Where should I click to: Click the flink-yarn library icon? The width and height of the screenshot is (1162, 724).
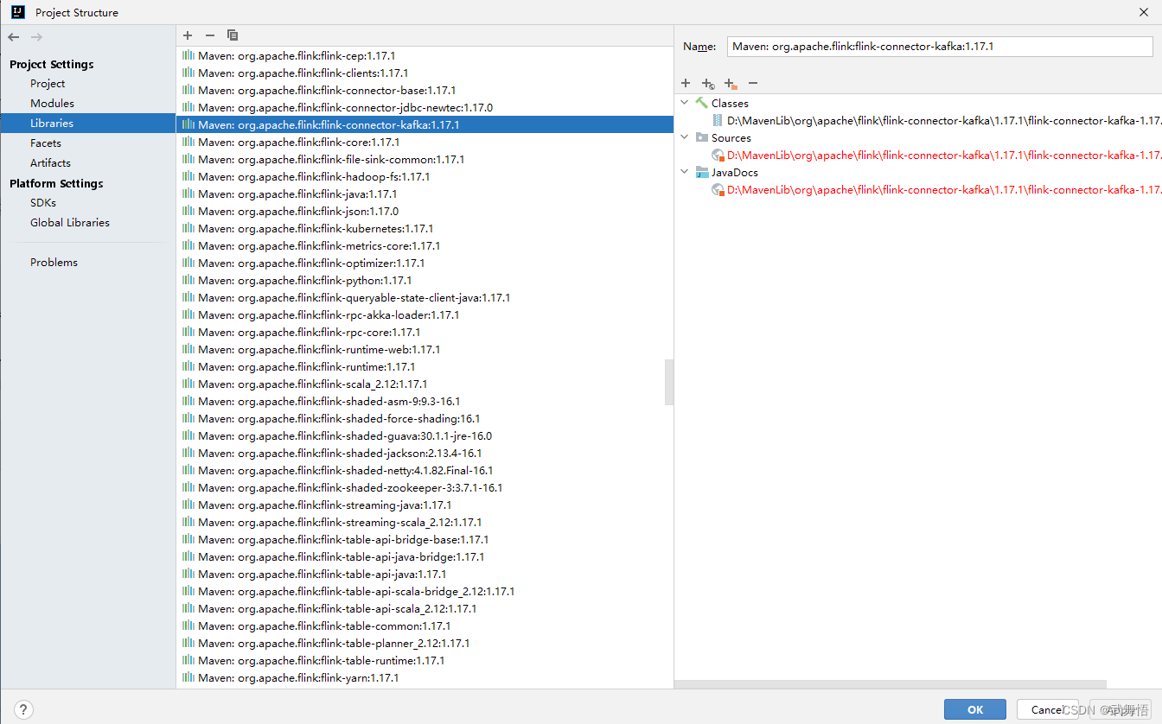(188, 677)
